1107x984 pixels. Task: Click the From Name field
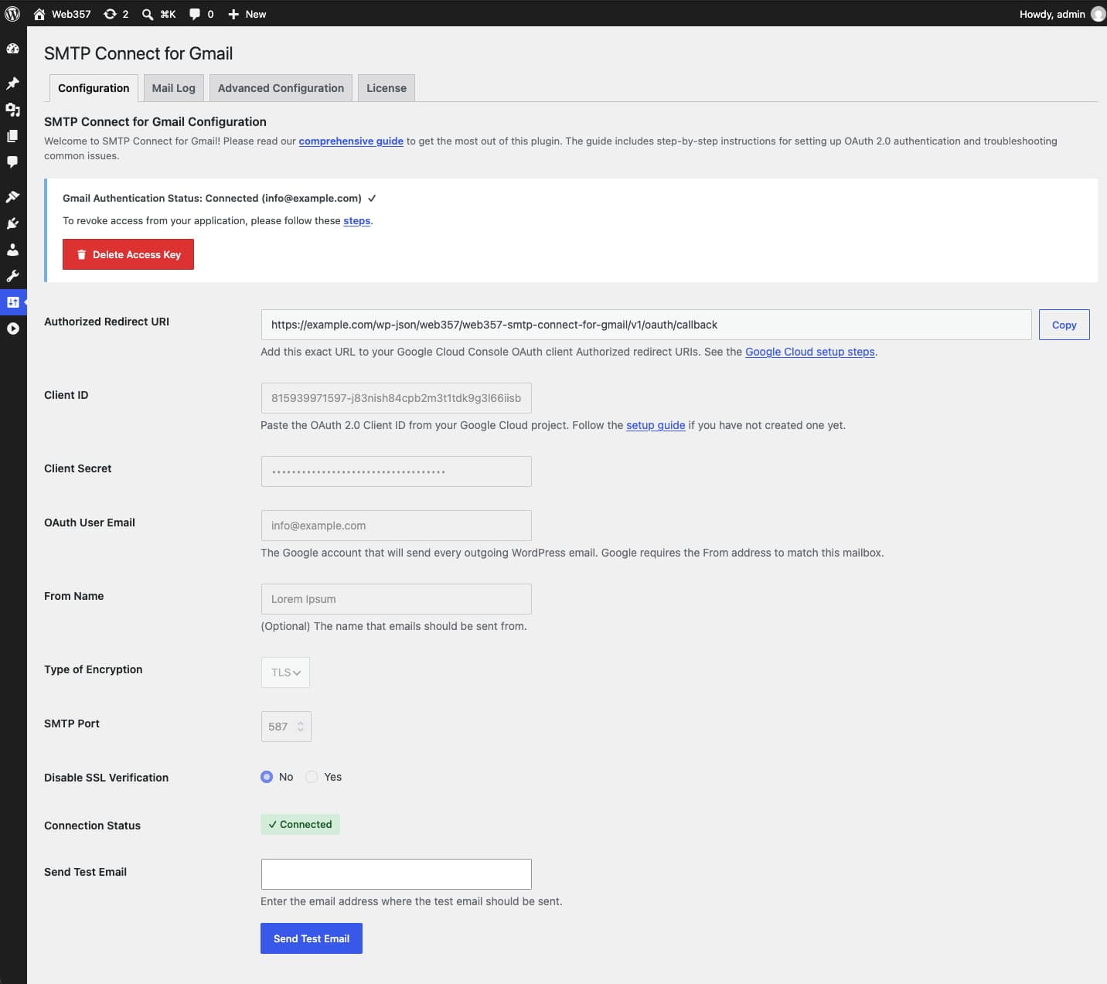click(x=397, y=599)
